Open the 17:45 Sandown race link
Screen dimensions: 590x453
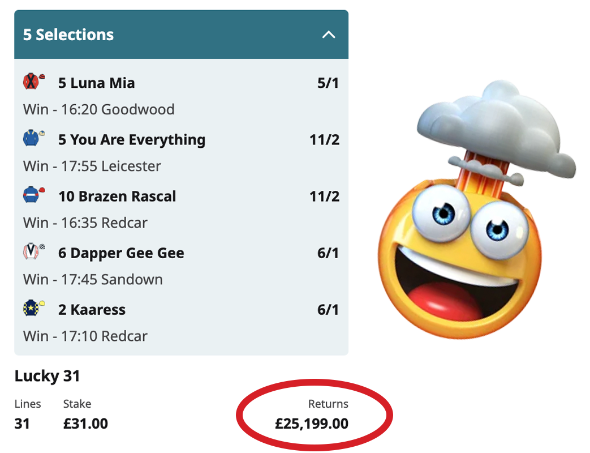[94, 279]
